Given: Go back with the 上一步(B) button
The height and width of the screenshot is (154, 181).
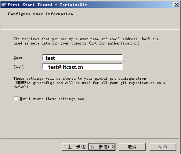Looking at the screenshot, I should coord(75,147).
